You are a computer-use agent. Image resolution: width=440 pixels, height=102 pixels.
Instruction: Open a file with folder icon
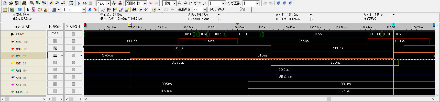(11, 3)
